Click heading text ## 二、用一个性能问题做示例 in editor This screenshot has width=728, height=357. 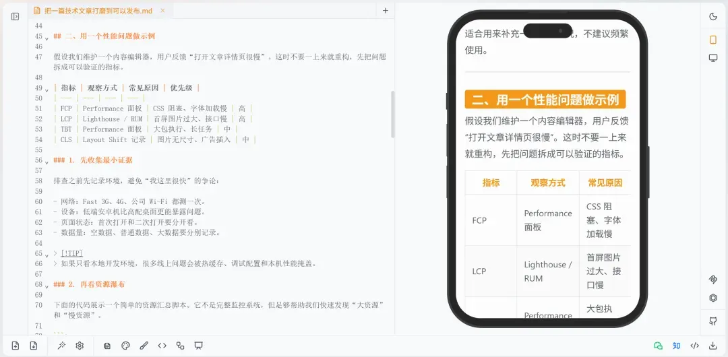pos(104,36)
